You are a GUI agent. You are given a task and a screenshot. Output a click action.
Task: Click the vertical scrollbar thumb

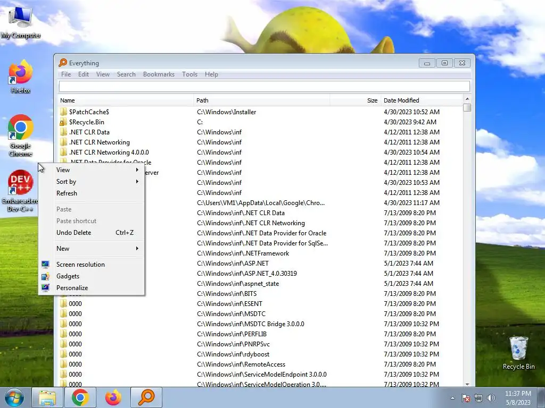tap(467, 107)
